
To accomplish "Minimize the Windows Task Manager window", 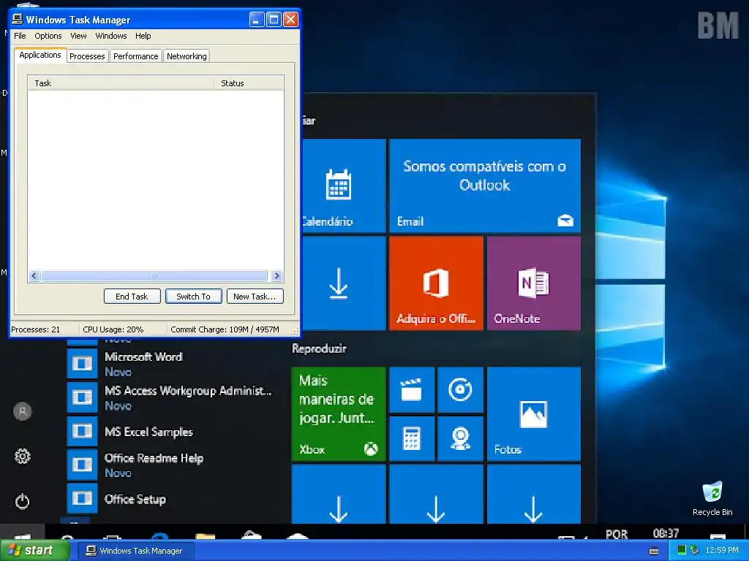I will tap(257, 20).
